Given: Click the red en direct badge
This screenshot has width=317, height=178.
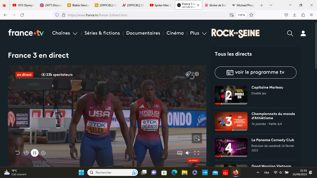Looking at the screenshot, I should (24, 75).
